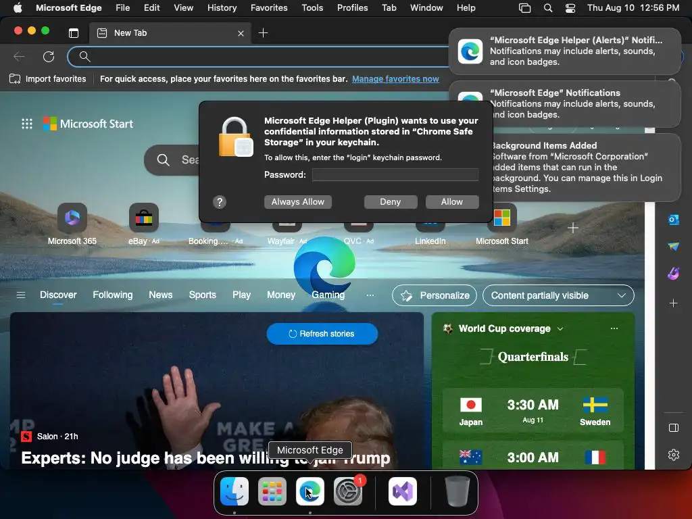This screenshot has width=692, height=519.
Task: Toggle the sidebar panel layout icon
Action: [x=674, y=428]
